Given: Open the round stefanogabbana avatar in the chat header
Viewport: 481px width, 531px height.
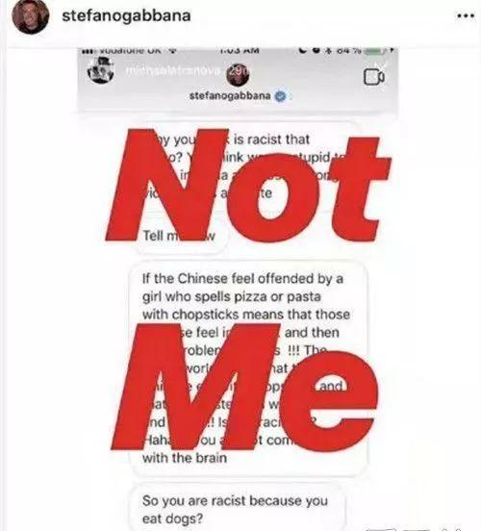Looking at the screenshot, I should pos(238,74).
